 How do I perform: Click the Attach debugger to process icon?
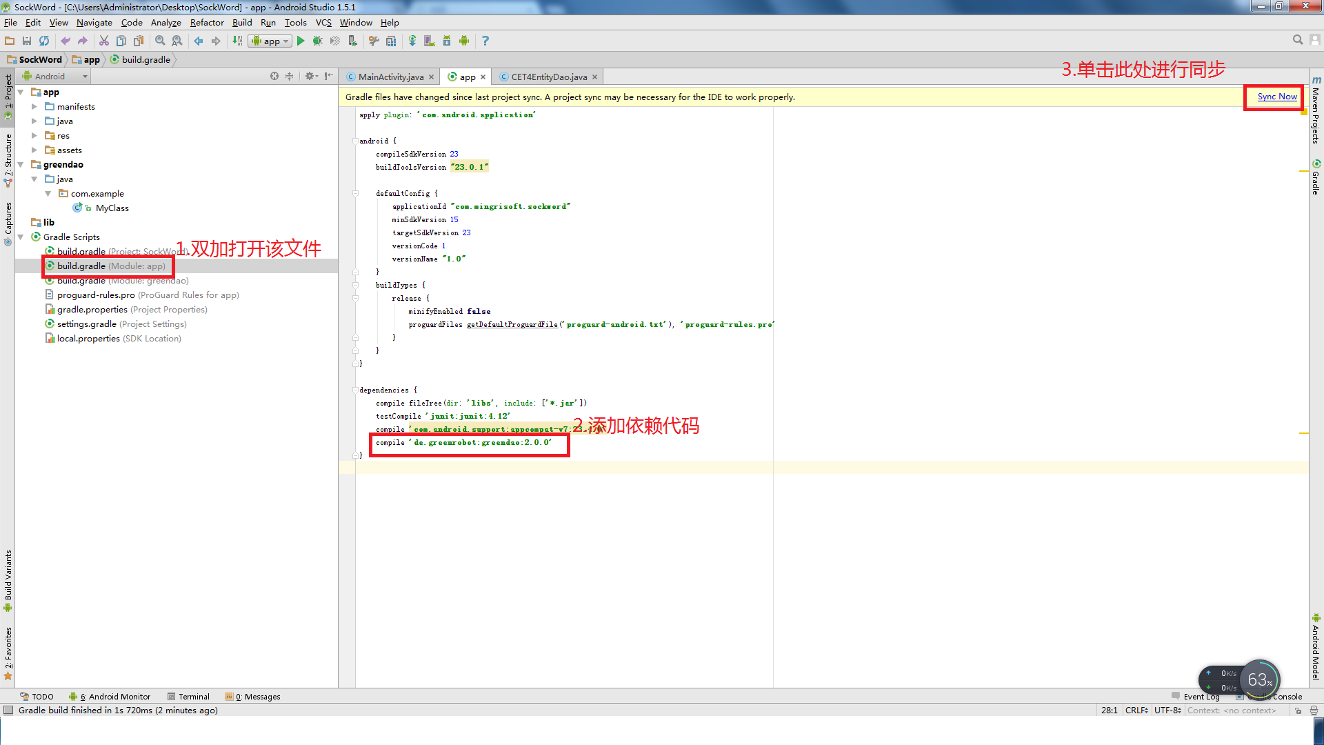tap(352, 41)
